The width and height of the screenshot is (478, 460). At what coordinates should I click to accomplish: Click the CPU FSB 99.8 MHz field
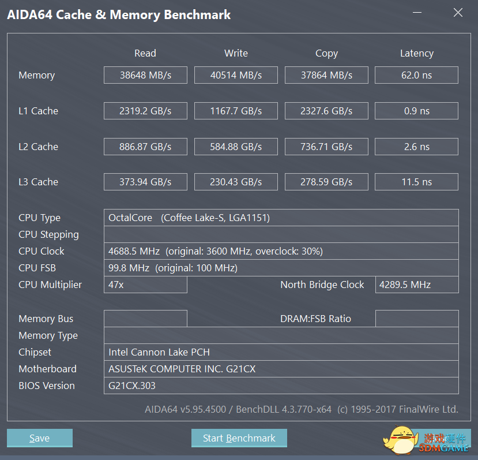281,268
